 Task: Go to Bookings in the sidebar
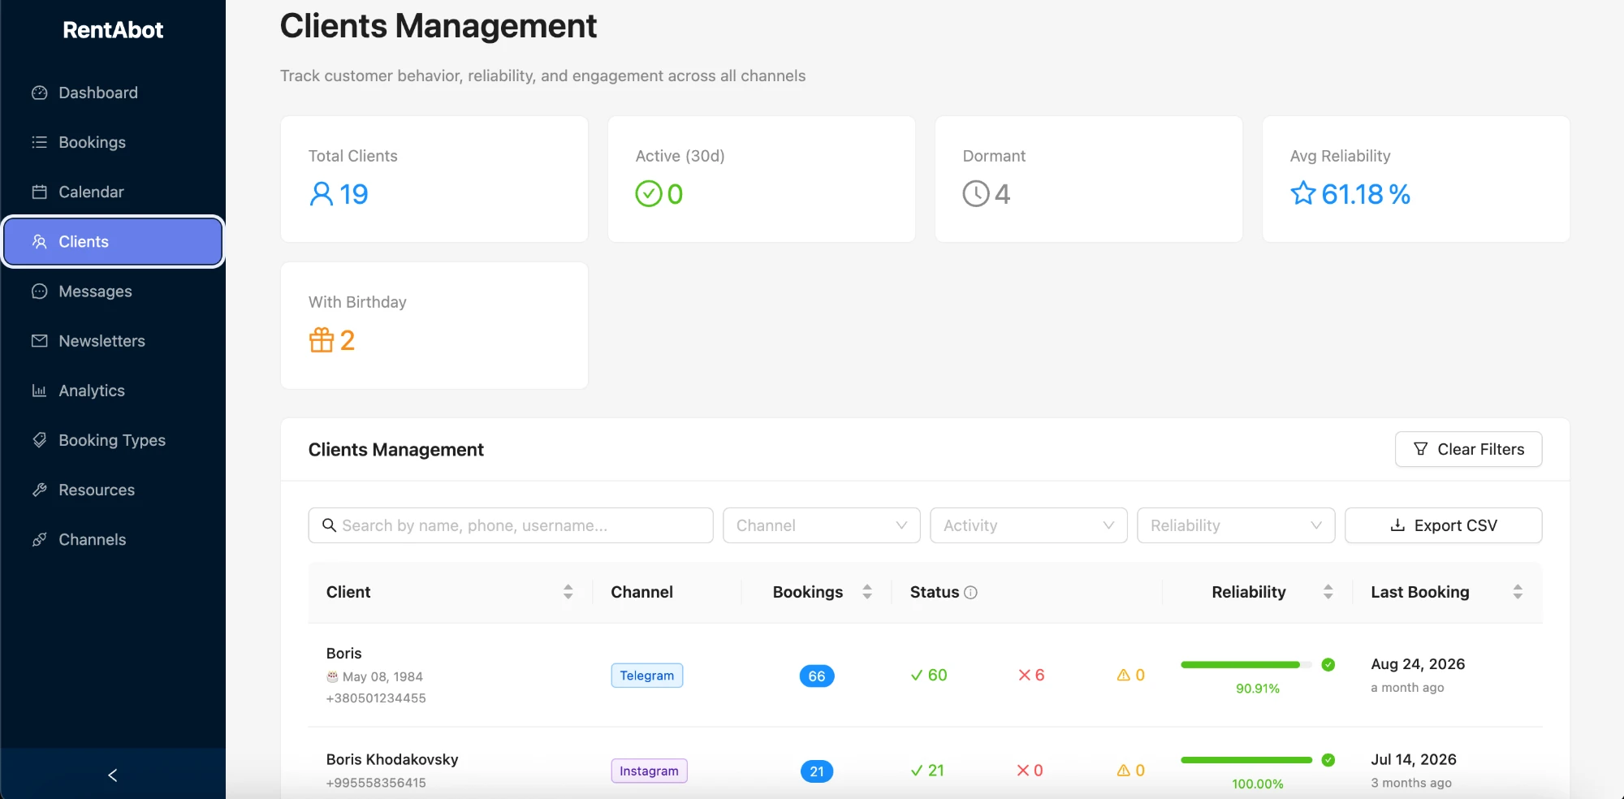tap(113, 142)
